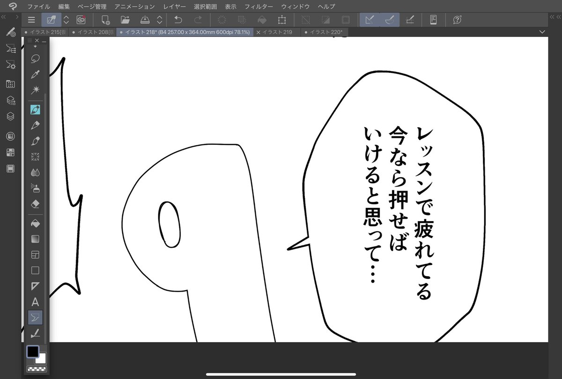Open the timeline filmstrip palette icon

[10, 168]
